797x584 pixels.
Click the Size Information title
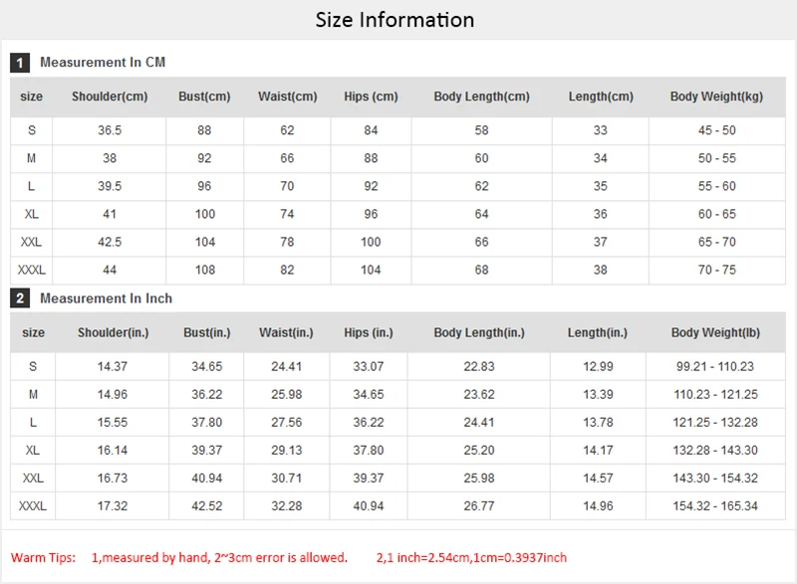tap(395, 20)
